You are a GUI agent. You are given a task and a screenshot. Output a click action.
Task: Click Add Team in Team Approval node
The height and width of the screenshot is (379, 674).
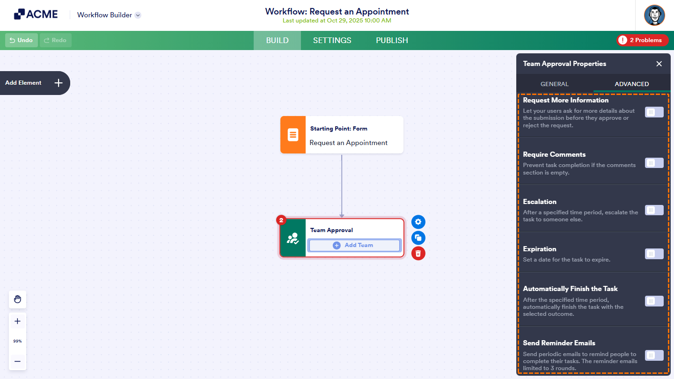pos(354,245)
